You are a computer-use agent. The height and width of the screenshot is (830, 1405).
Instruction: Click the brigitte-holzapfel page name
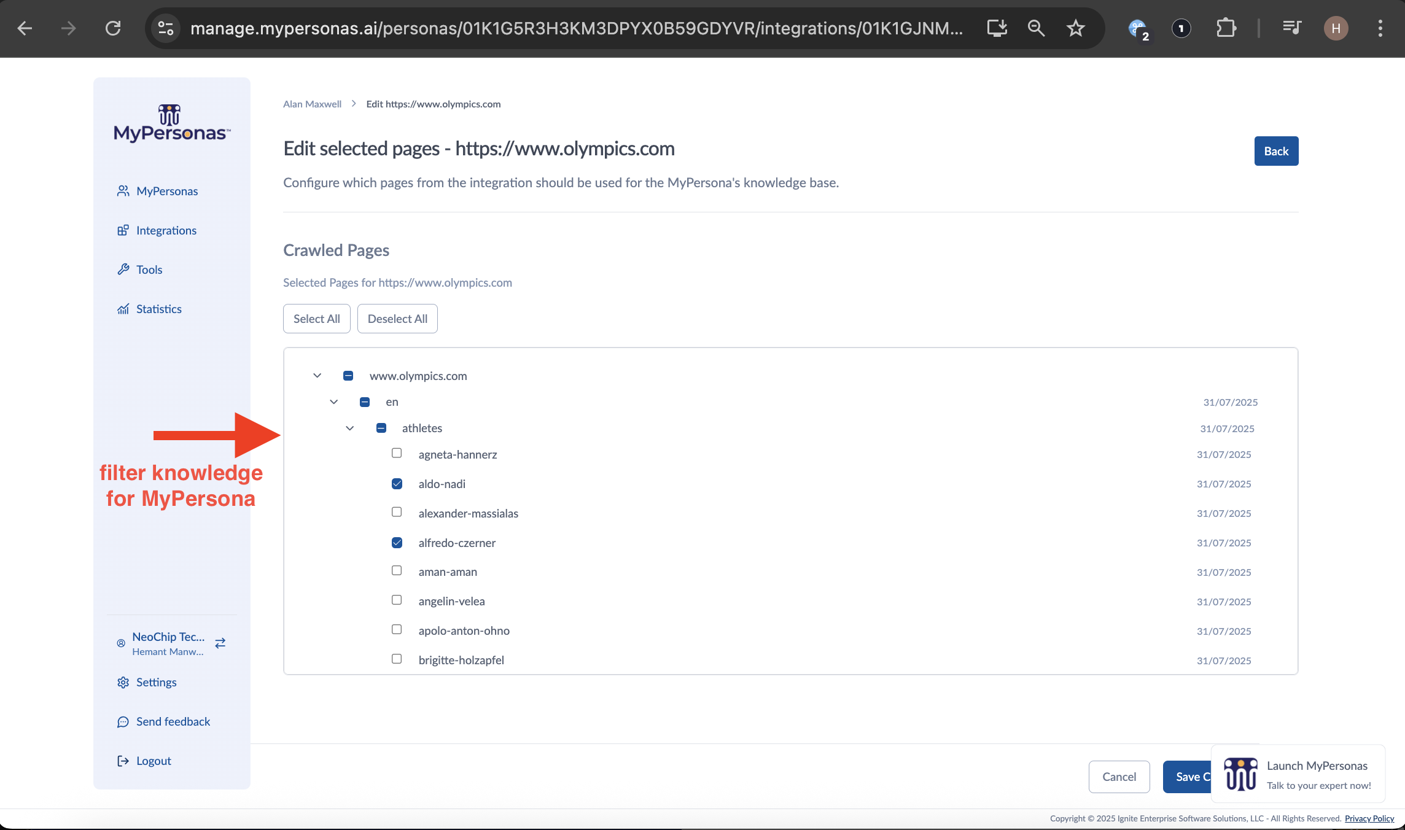(461, 660)
